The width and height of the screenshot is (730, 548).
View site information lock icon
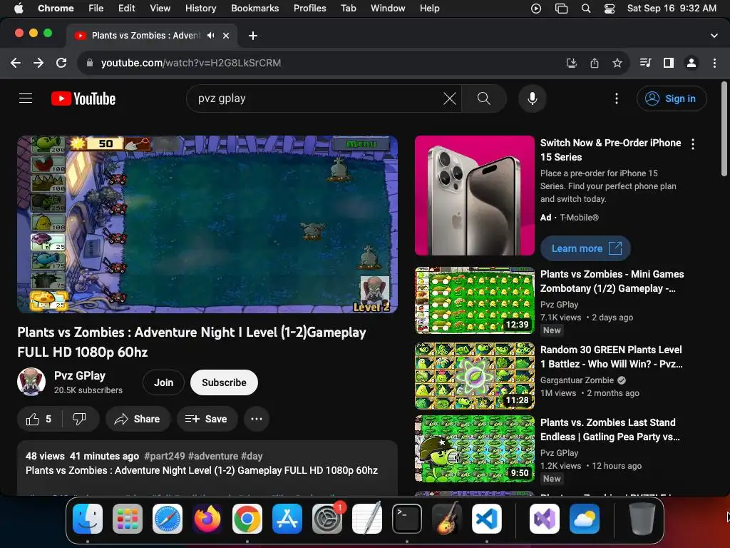coord(90,63)
